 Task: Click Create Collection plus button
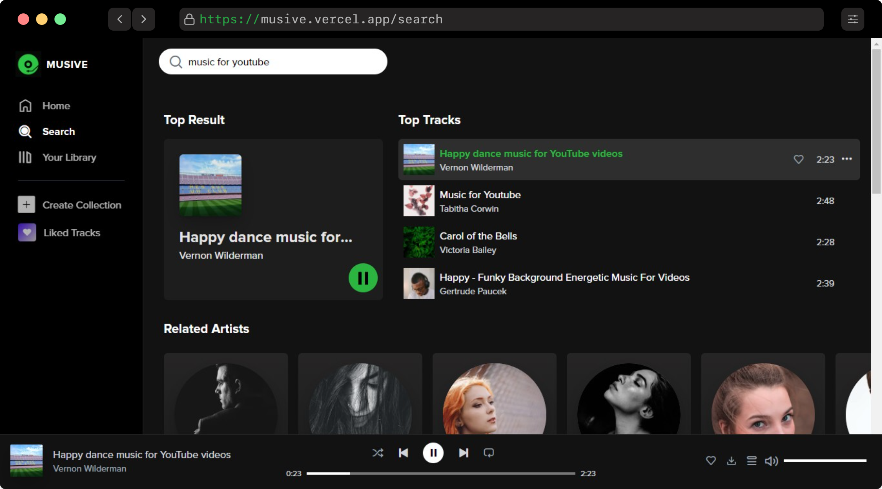click(x=26, y=205)
